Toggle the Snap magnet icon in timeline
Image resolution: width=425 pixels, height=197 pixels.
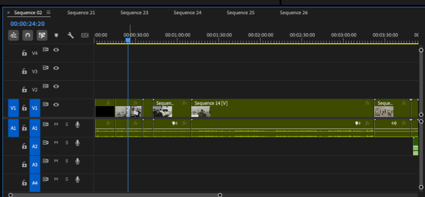point(27,35)
